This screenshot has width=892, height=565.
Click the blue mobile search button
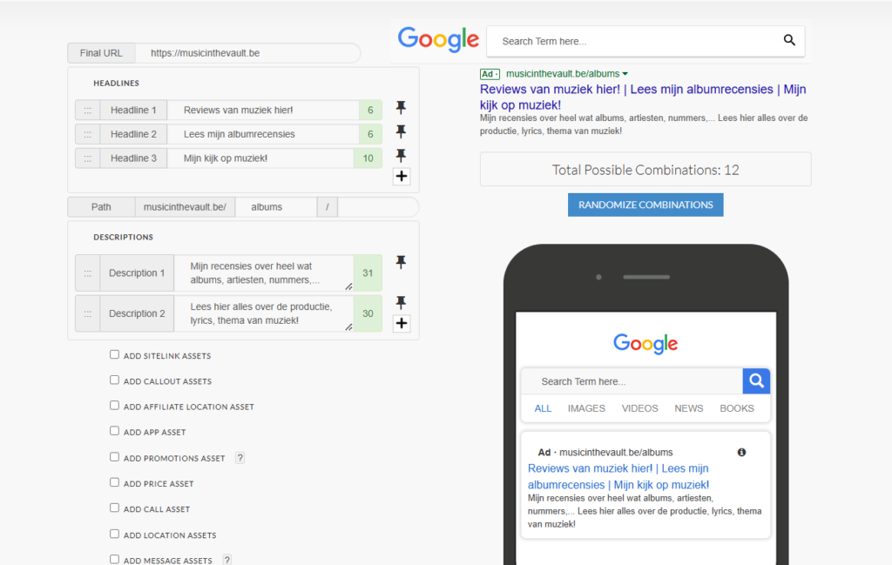[x=756, y=381]
